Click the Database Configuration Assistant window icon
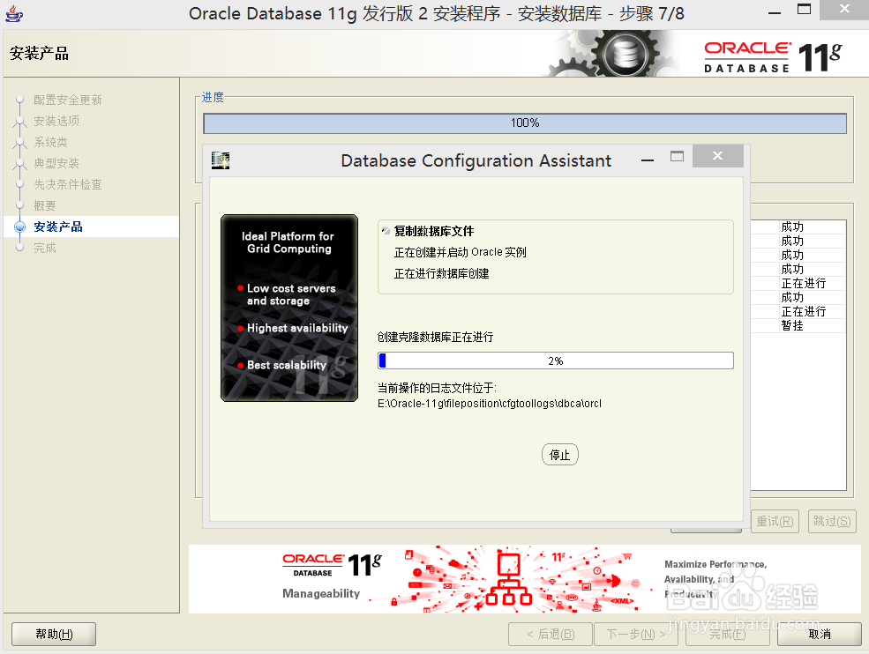Screen dimensions: 869x654 click(x=221, y=160)
